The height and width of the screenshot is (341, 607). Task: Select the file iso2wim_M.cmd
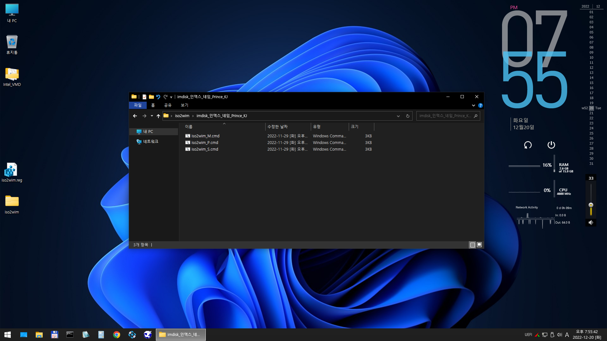click(x=205, y=136)
